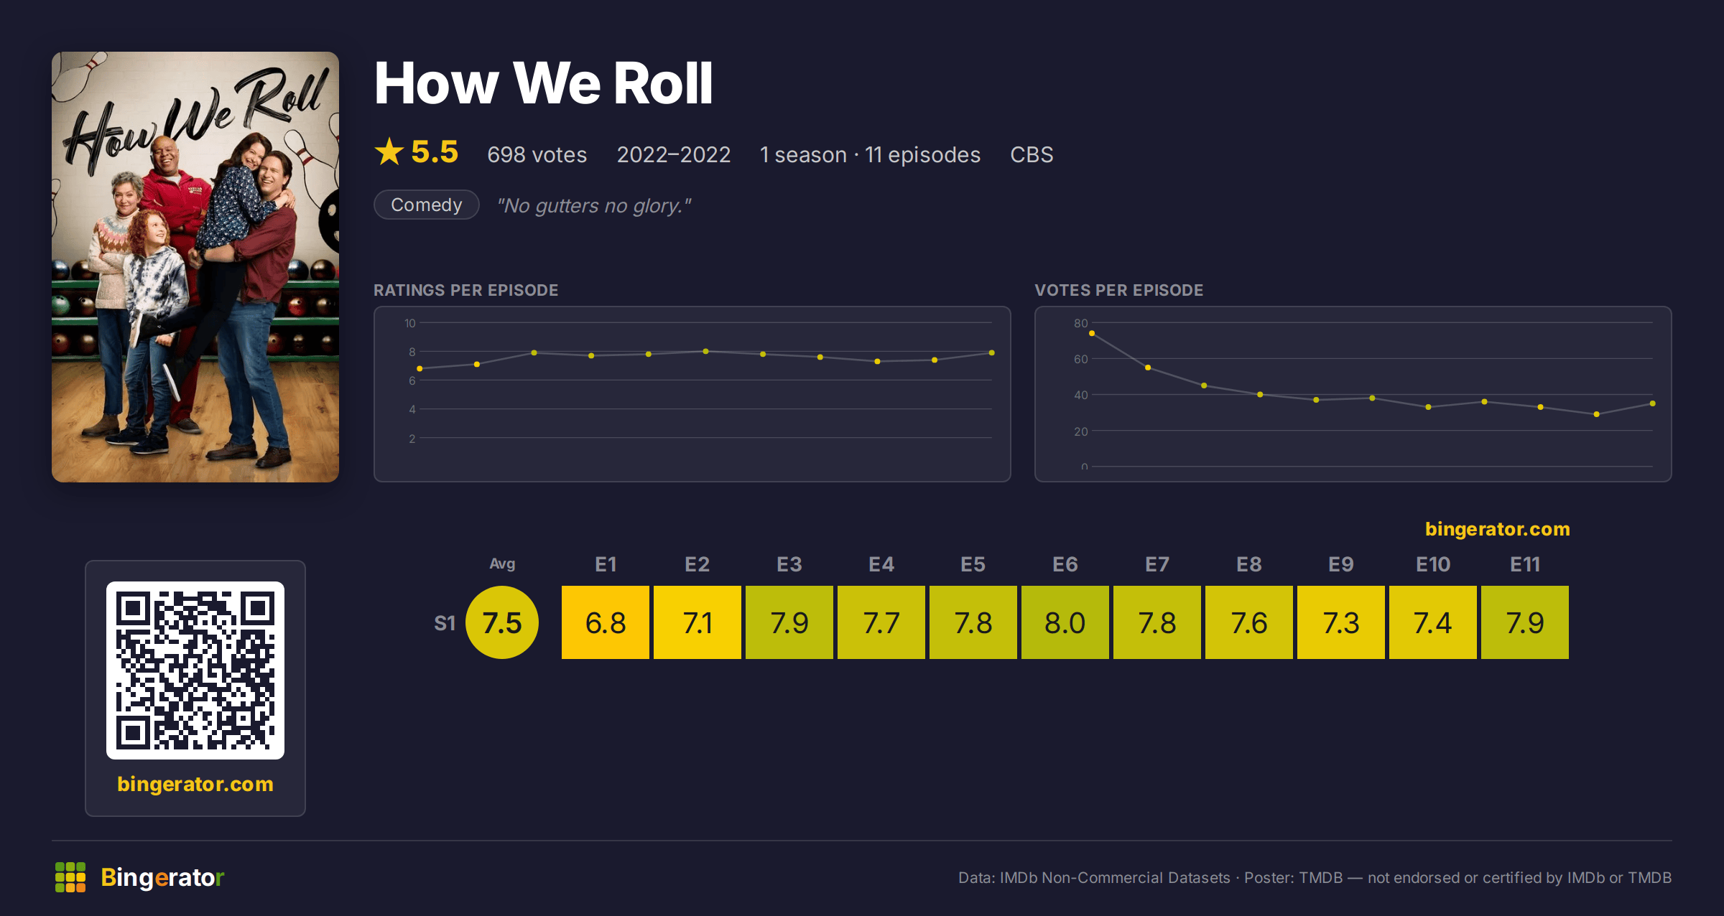Click the yellow star rating icon
The image size is (1724, 916).
click(x=389, y=151)
